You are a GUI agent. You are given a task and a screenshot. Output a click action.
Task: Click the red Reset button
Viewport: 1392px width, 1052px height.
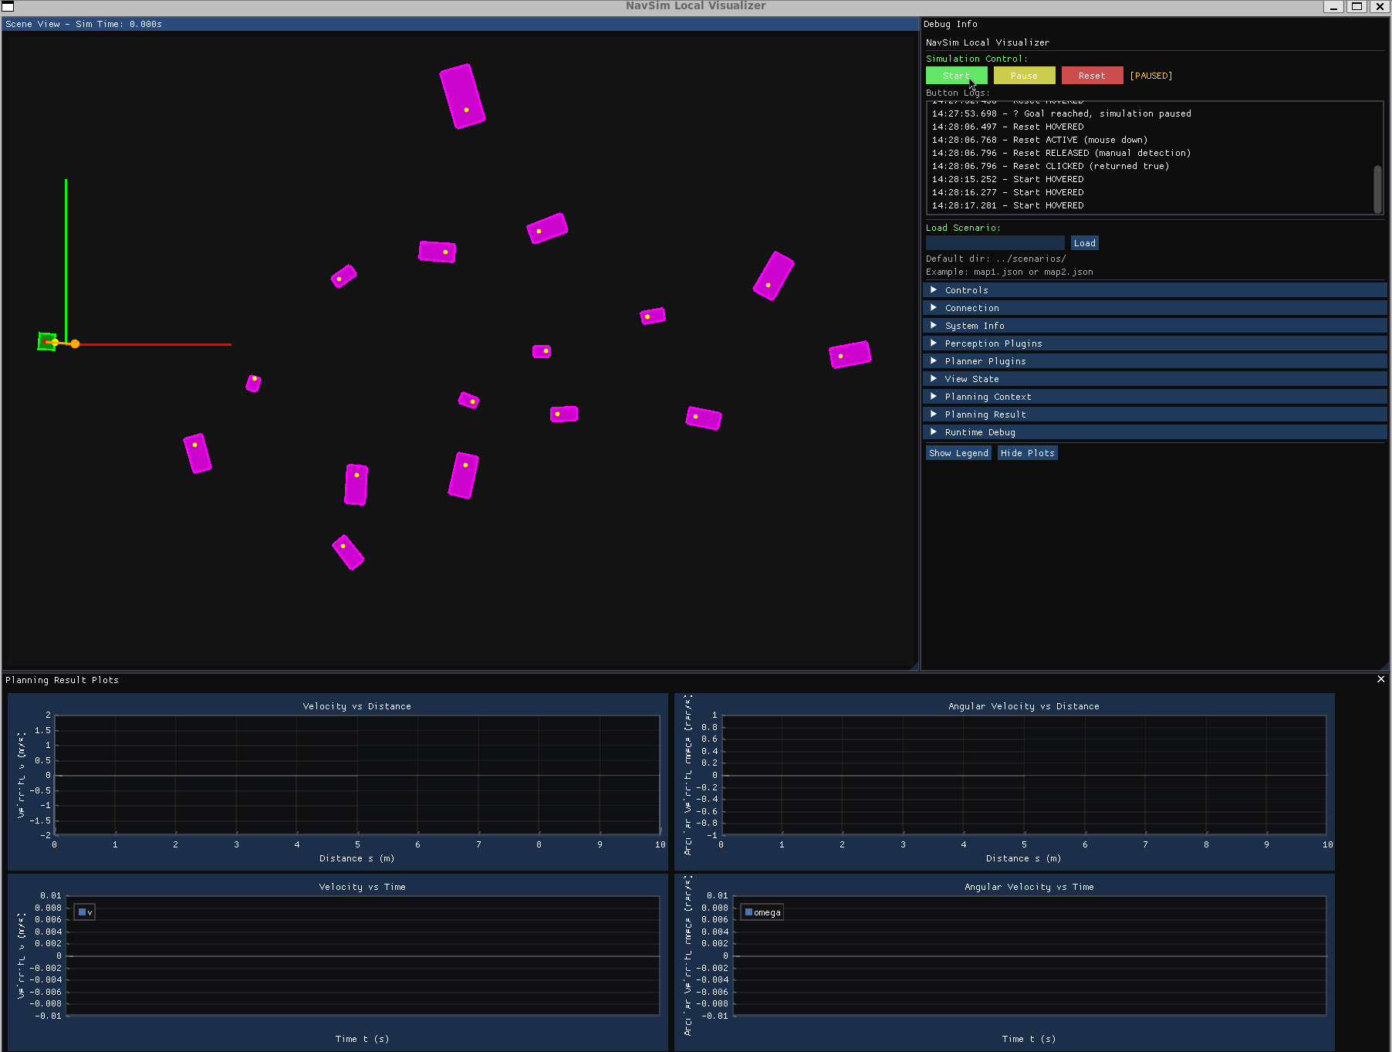tap(1091, 76)
